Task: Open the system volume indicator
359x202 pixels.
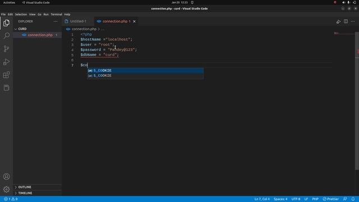Action: [x=344, y=2]
